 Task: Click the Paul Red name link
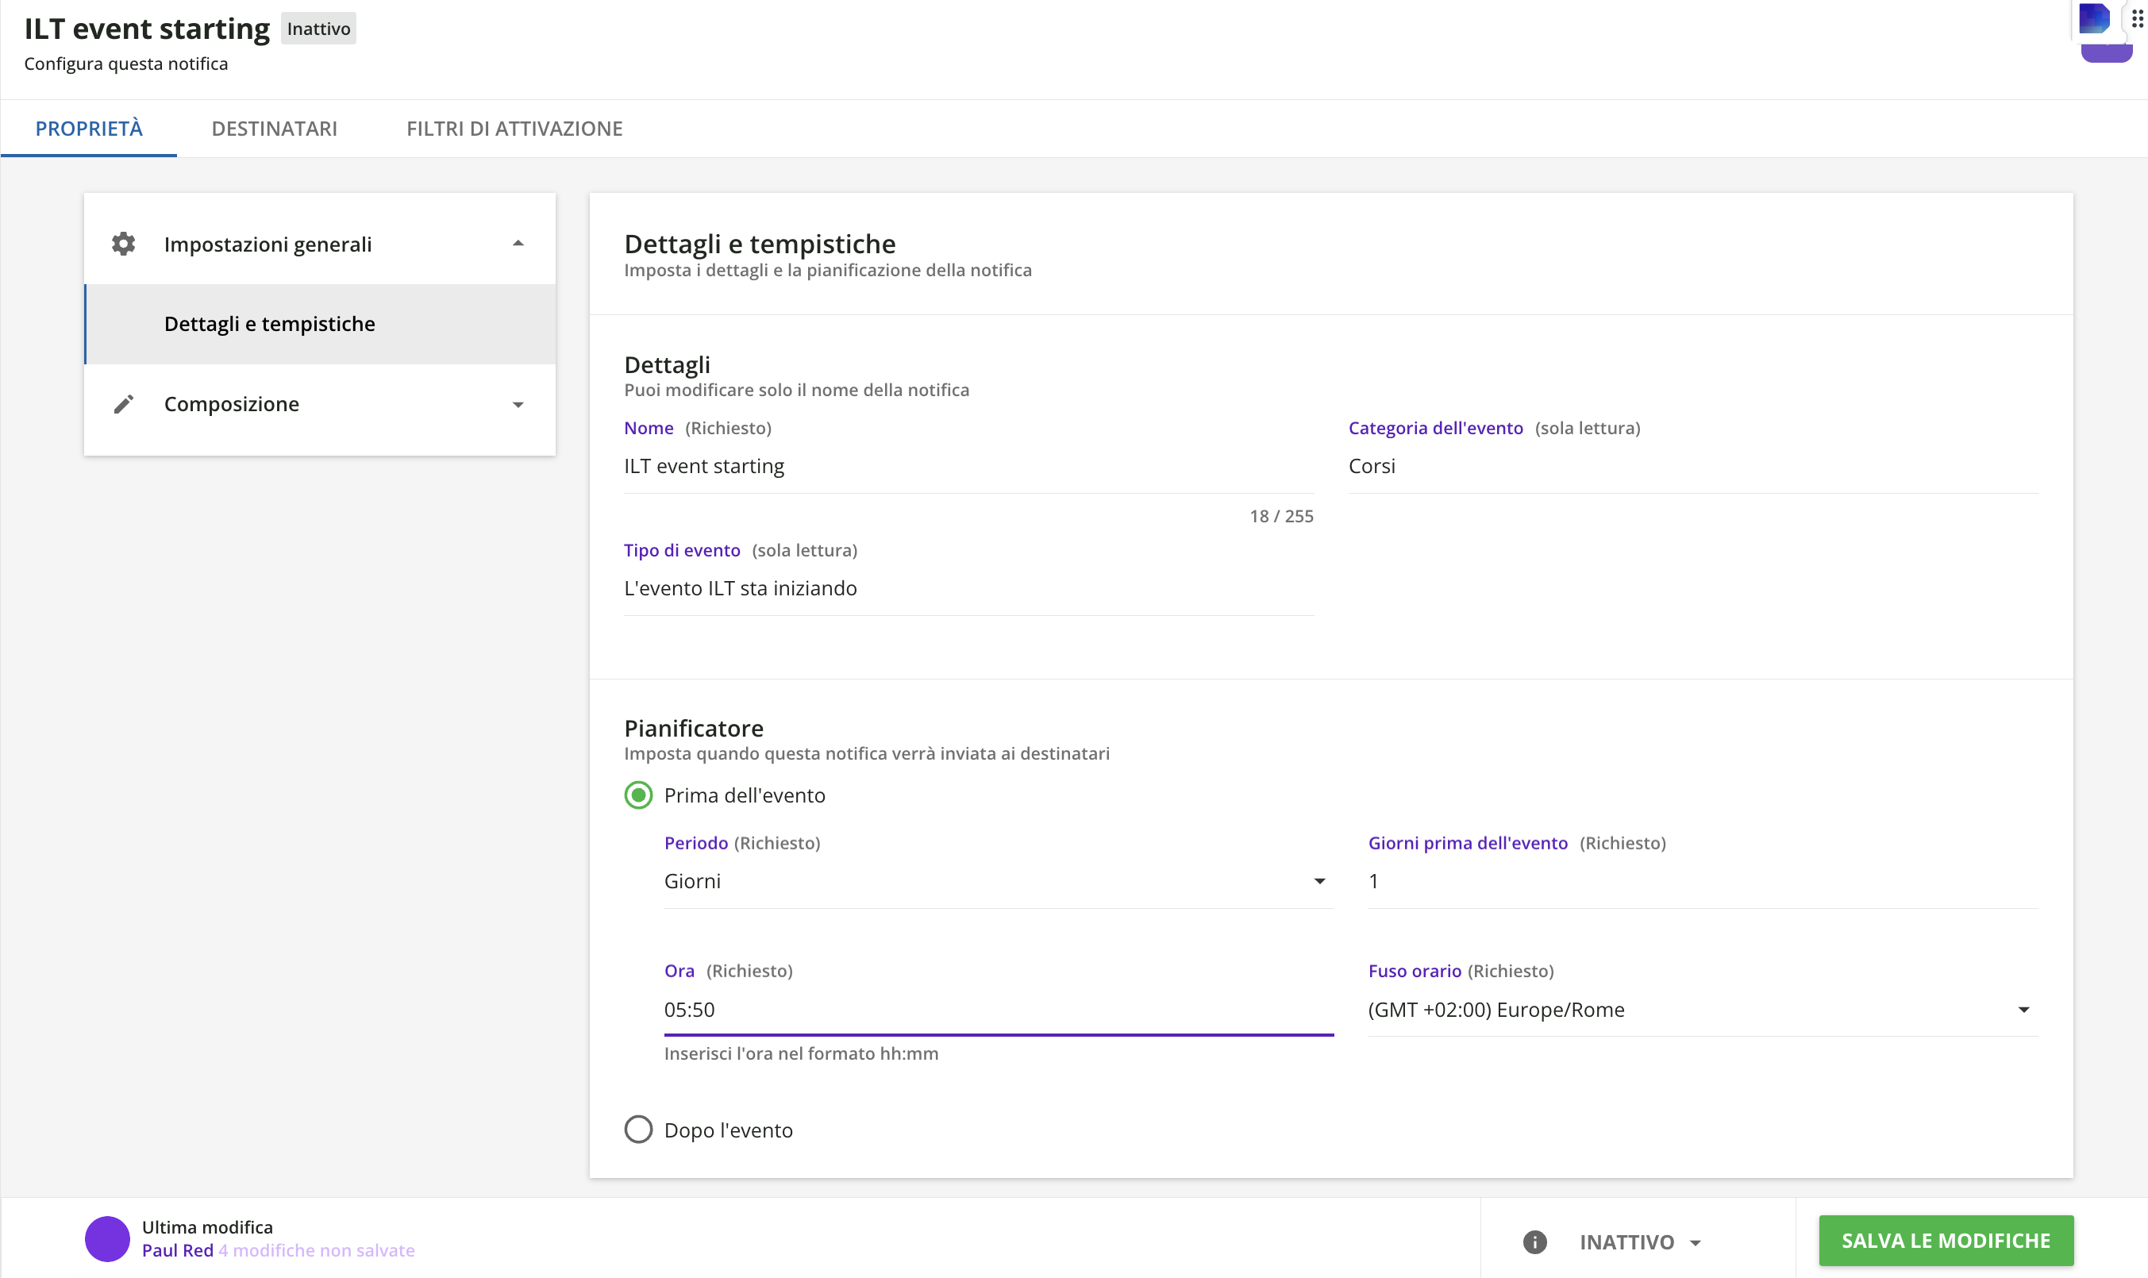(177, 1249)
